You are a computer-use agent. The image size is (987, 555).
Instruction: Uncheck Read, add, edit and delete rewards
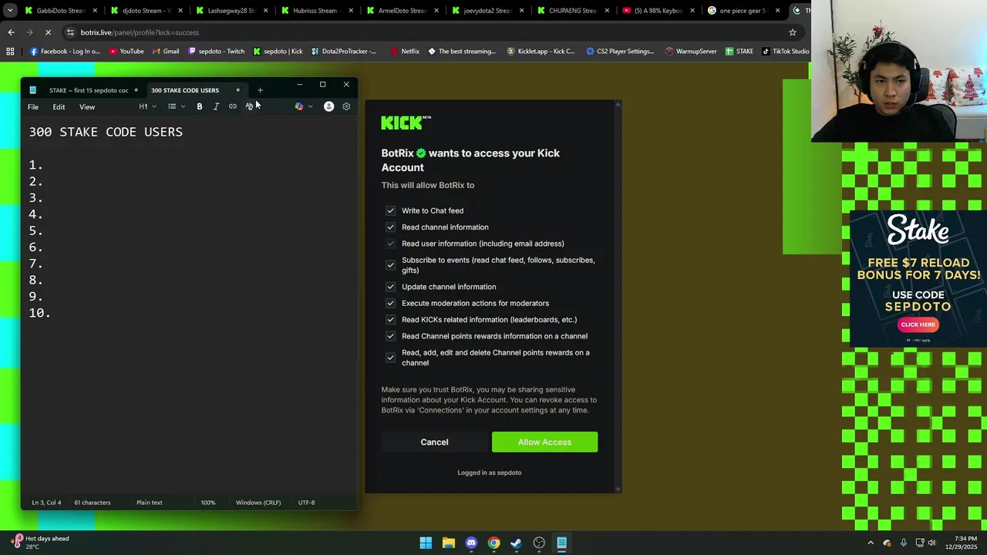[x=390, y=358]
